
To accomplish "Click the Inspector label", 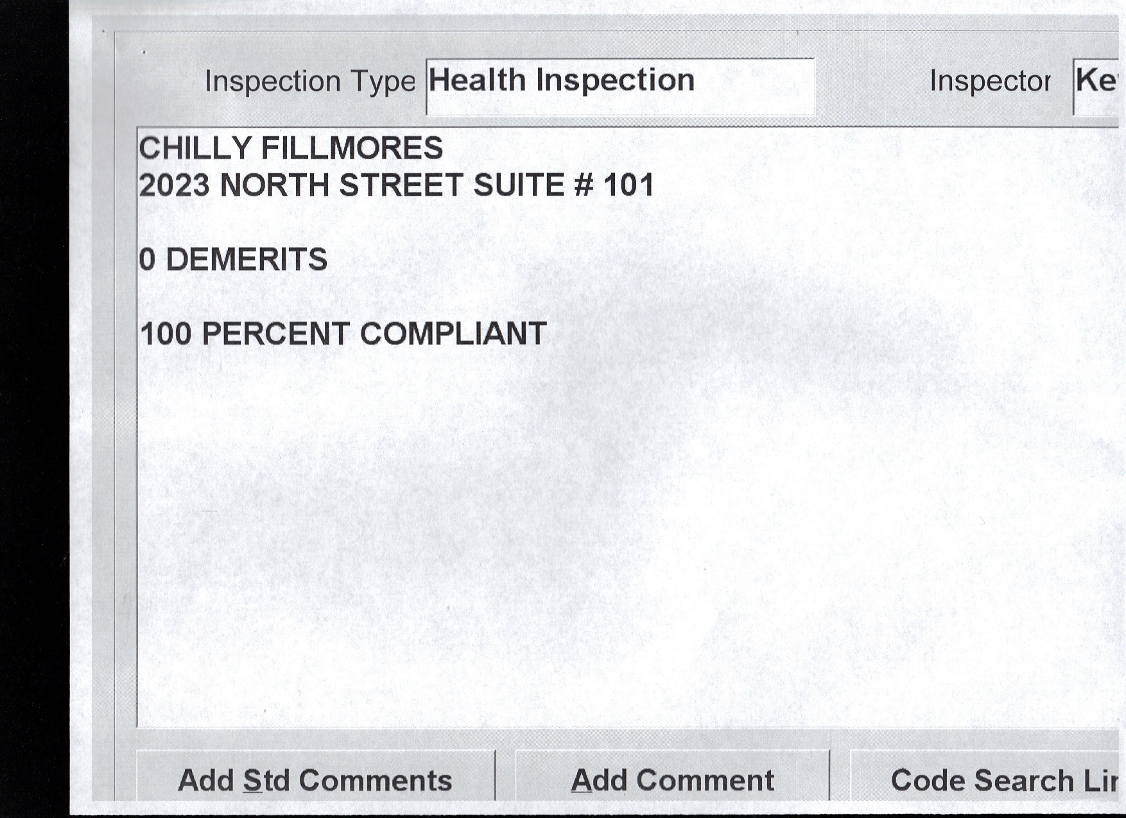I will (x=990, y=81).
